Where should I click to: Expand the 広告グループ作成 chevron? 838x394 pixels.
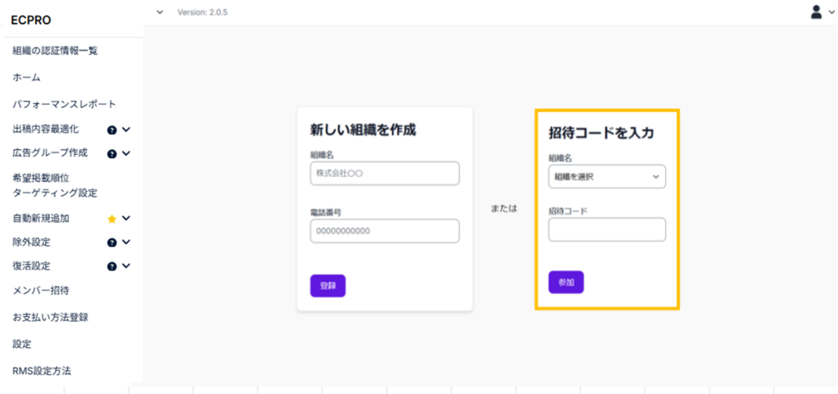[x=127, y=153]
